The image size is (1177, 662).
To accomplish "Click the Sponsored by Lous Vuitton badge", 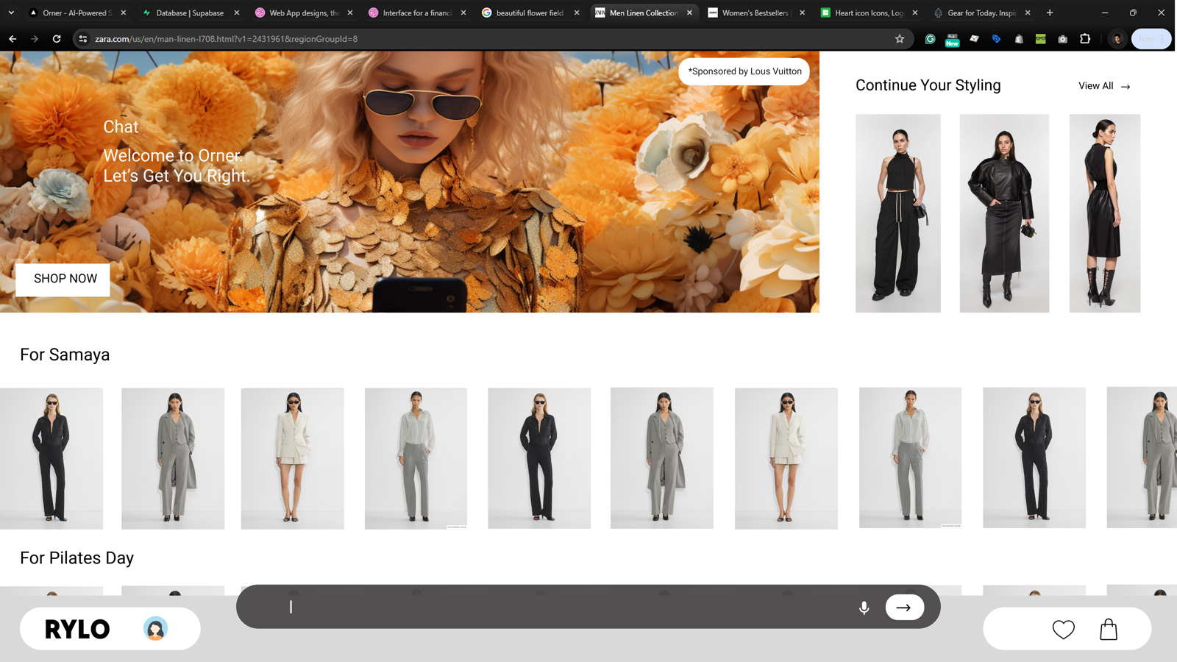I will [x=744, y=71].
